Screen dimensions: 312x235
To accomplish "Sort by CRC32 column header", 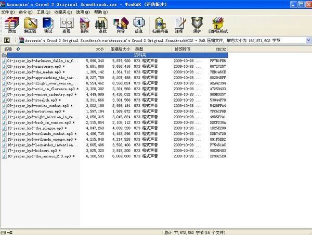I will 216,49.
